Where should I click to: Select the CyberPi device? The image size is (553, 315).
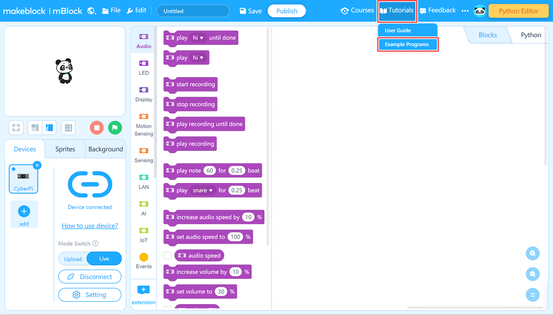coord(23,179)
